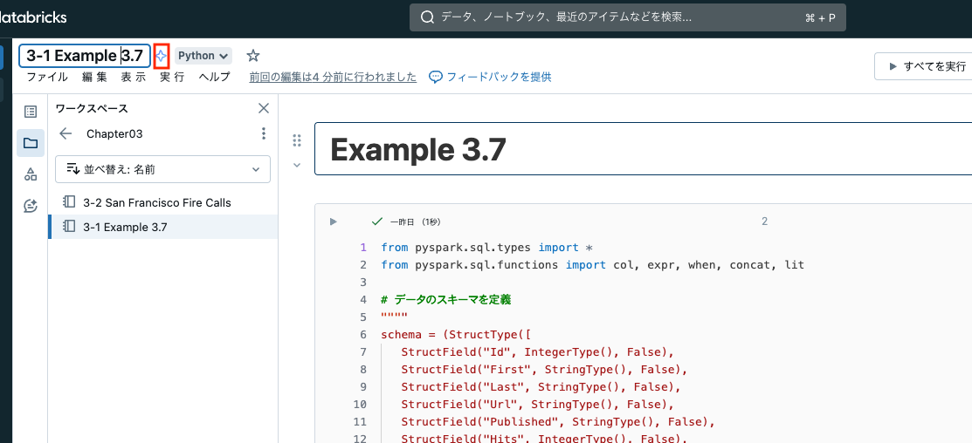Click StructField("Url" line
This screenshot has width=972, height=443.
point(537,405)
